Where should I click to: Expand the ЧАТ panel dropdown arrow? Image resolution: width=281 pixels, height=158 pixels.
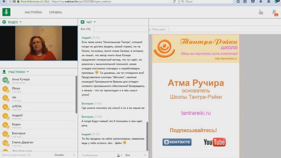point(95,22)
